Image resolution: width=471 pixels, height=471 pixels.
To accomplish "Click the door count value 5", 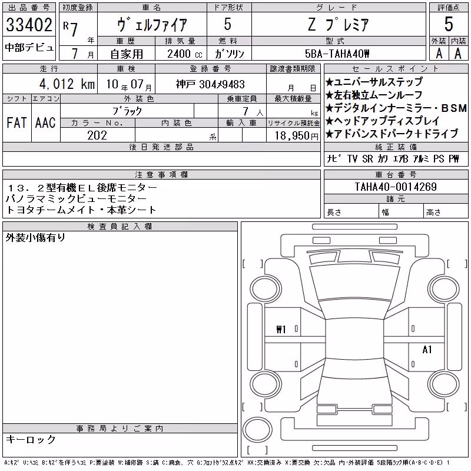I will point(228,24).
